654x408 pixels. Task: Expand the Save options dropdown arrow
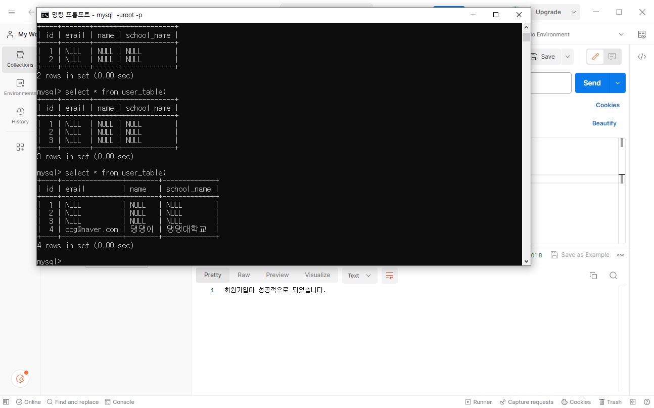coord(568,57)
